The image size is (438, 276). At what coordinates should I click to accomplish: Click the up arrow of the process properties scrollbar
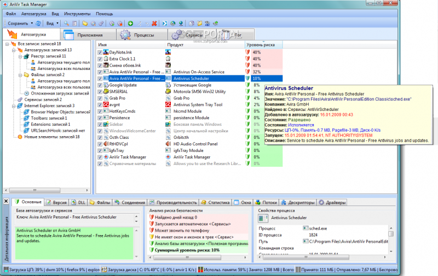pyautogui.click(x=391, y=228)
